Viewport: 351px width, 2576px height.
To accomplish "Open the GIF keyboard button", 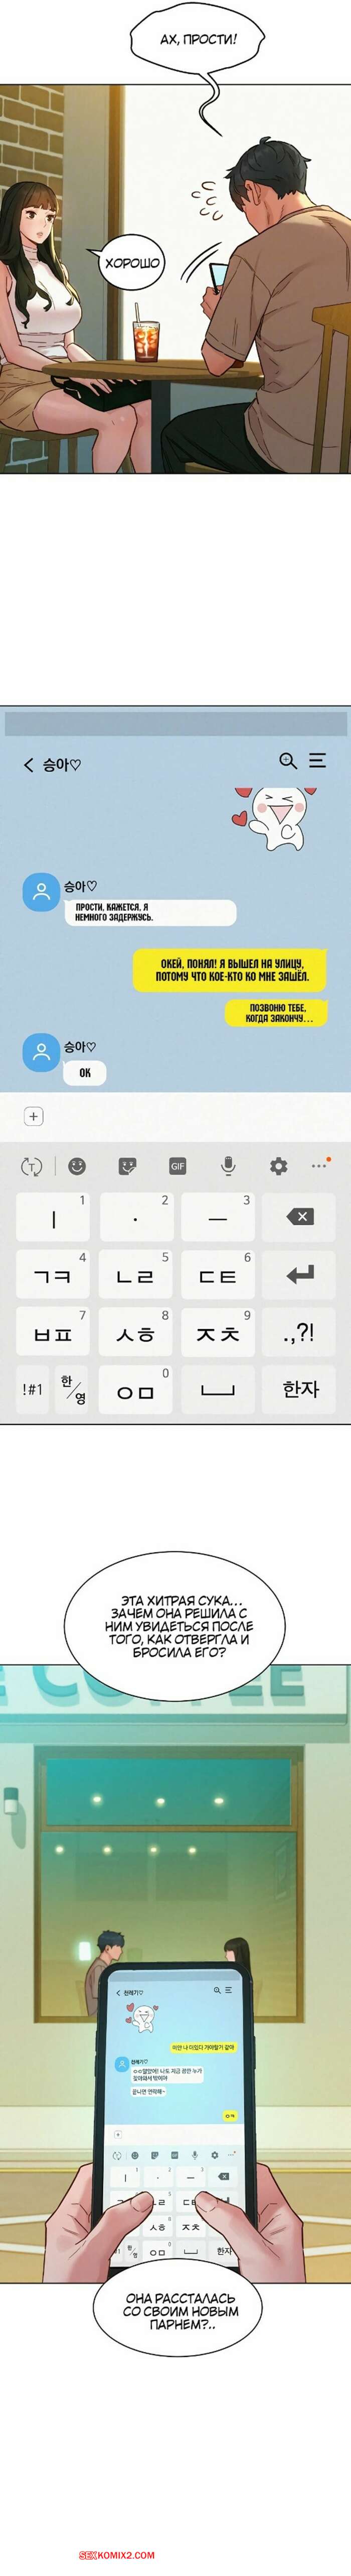I will pyautogui.click(x=178, y=1166).
